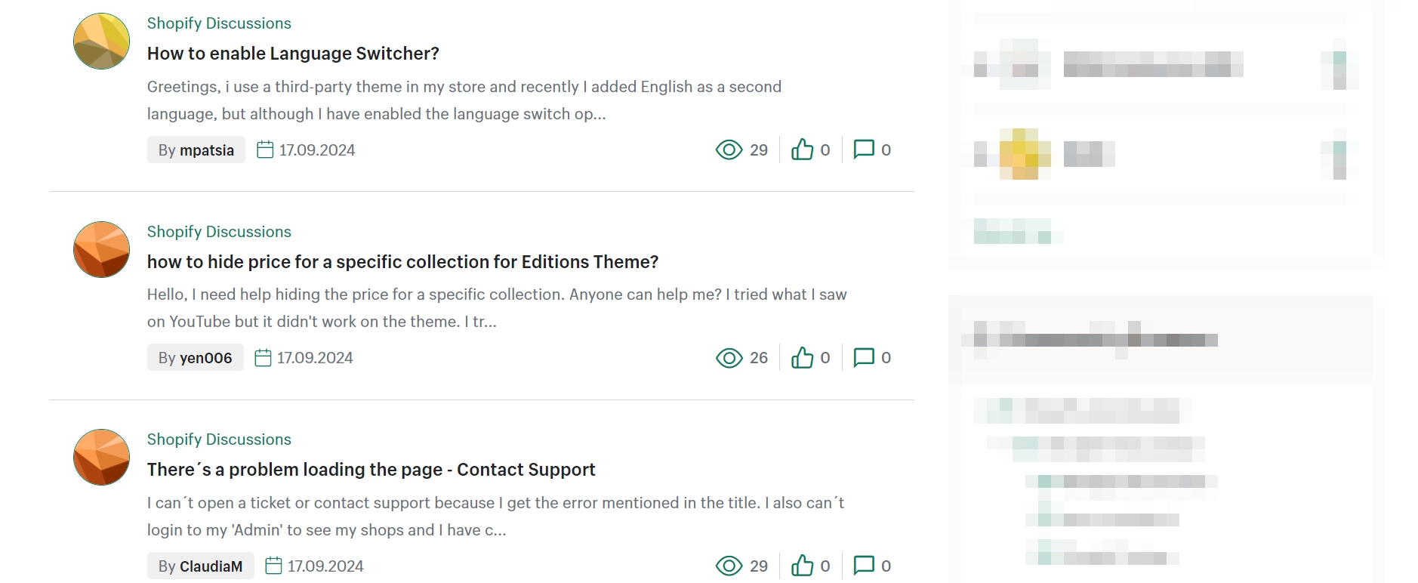The width and height of the screenshot is (1418, 583).
Task: Open ClaudiaM's author profile
Action: (211, 566)
